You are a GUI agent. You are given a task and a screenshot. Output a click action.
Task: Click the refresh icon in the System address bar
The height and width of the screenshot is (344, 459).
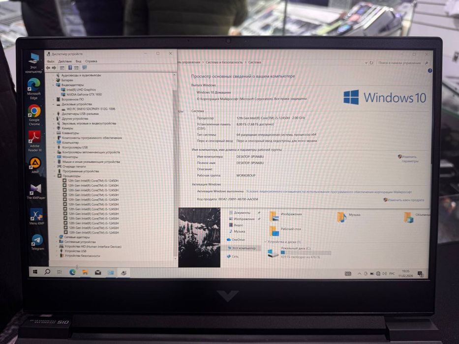click(371, 62)
